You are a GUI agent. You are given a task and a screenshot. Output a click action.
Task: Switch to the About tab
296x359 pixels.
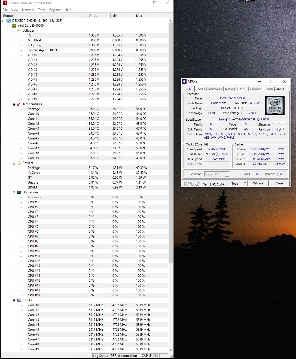point(280,89)
